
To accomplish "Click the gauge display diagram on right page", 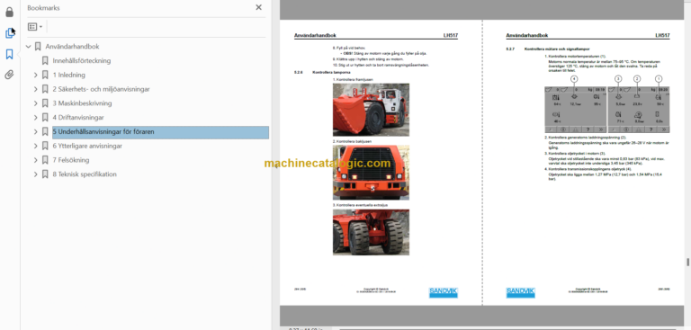I will pos(607,110).
